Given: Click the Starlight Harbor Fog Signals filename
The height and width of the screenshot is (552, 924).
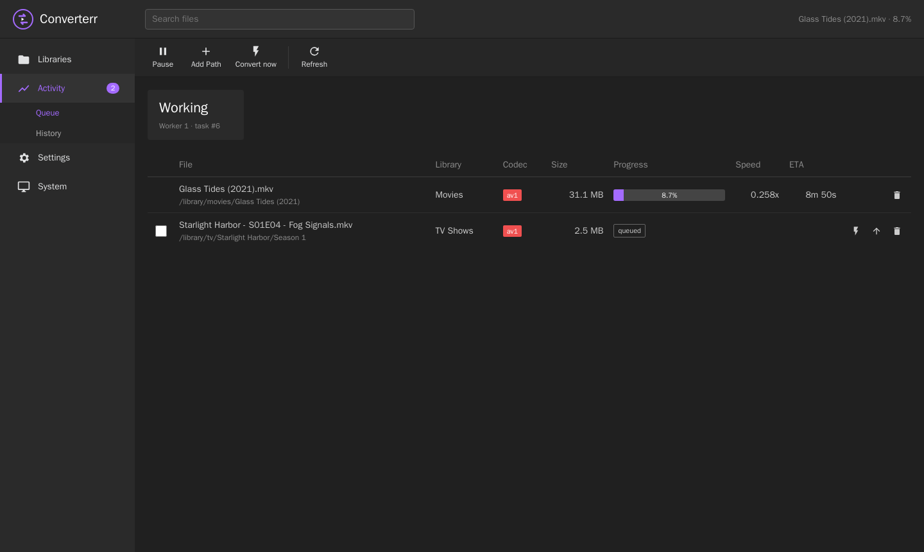Looking at the screenshot, I should pyautogui.click(x=266, y=225).
